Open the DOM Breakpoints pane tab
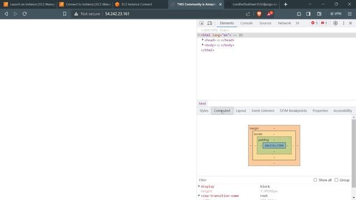This screenshot has height=200, width=356. coord(293,111)
